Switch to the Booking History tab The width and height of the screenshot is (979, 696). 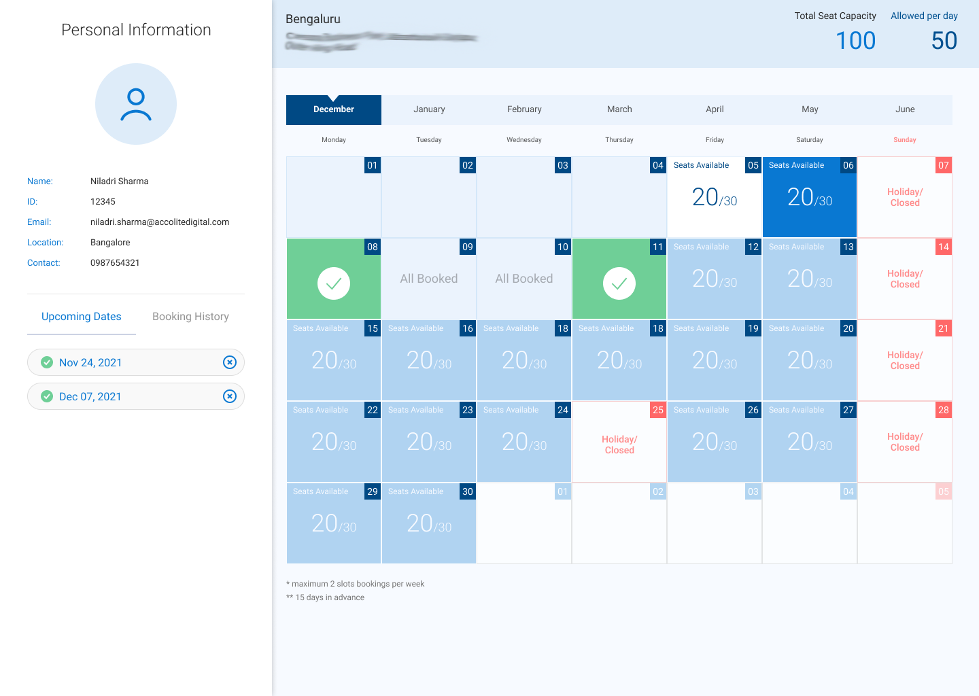pyautogui.click(x=190, y=317)
